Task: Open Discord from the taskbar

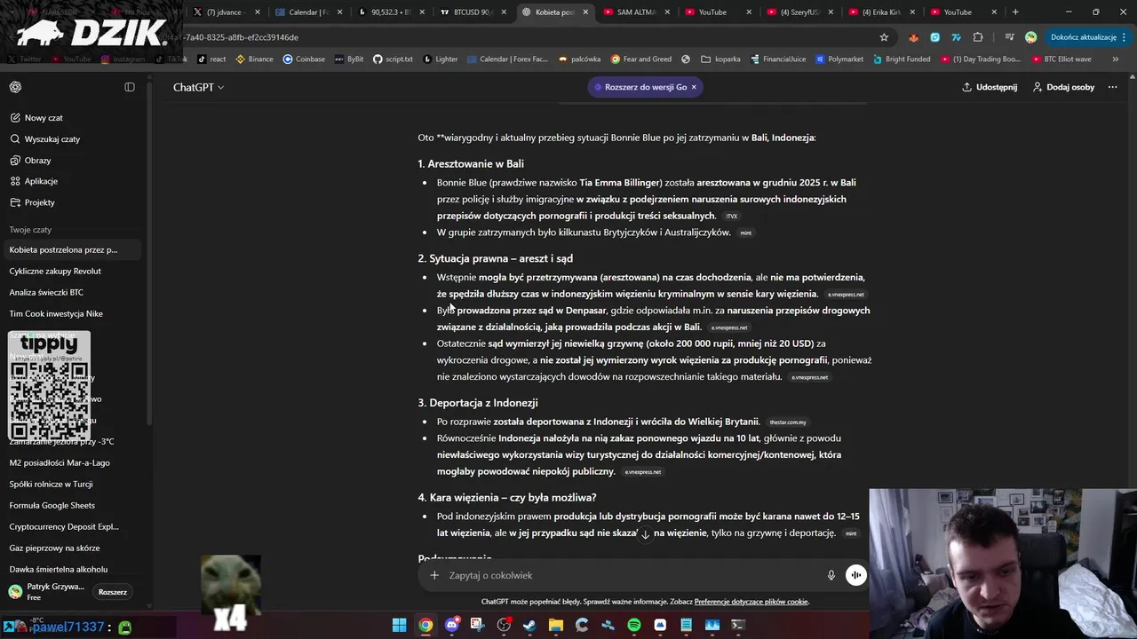Action: (x=451, y=625)
